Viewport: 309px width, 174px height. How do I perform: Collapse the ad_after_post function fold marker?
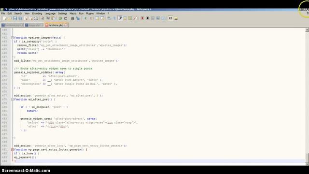(x=12, y=100)
